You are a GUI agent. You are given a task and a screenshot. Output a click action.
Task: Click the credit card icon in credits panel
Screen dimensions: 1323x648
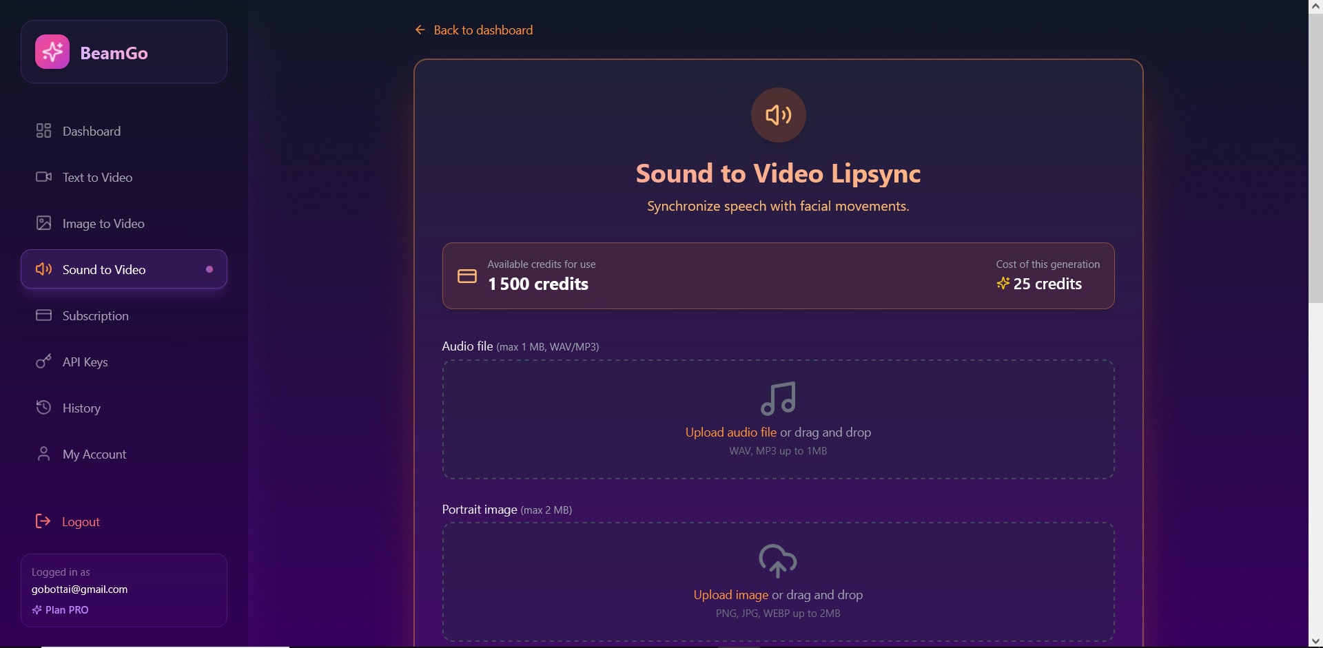(467, 276)
